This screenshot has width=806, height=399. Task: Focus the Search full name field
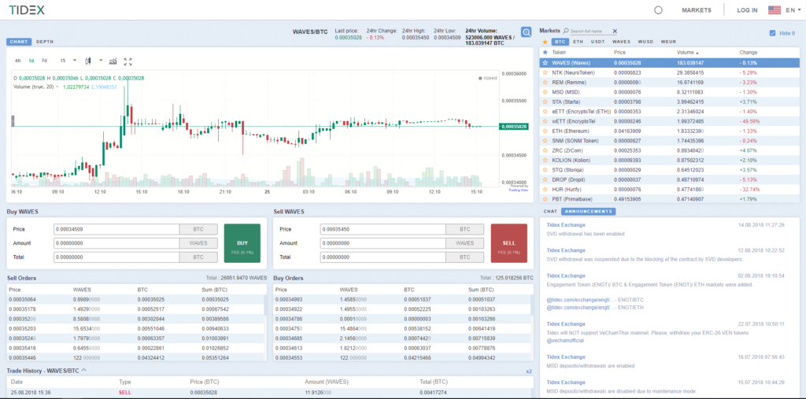[x=590, y=32]
